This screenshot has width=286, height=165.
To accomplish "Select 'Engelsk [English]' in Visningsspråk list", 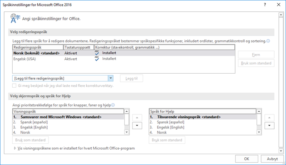I will tap(69, 127).
